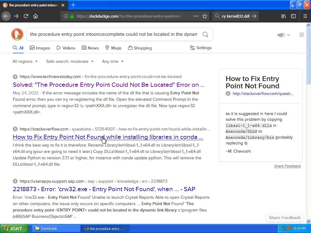Viewport: 311px width, 233px height.
Task: Click the page scrollbar up arrow
Action: (309, 25)
